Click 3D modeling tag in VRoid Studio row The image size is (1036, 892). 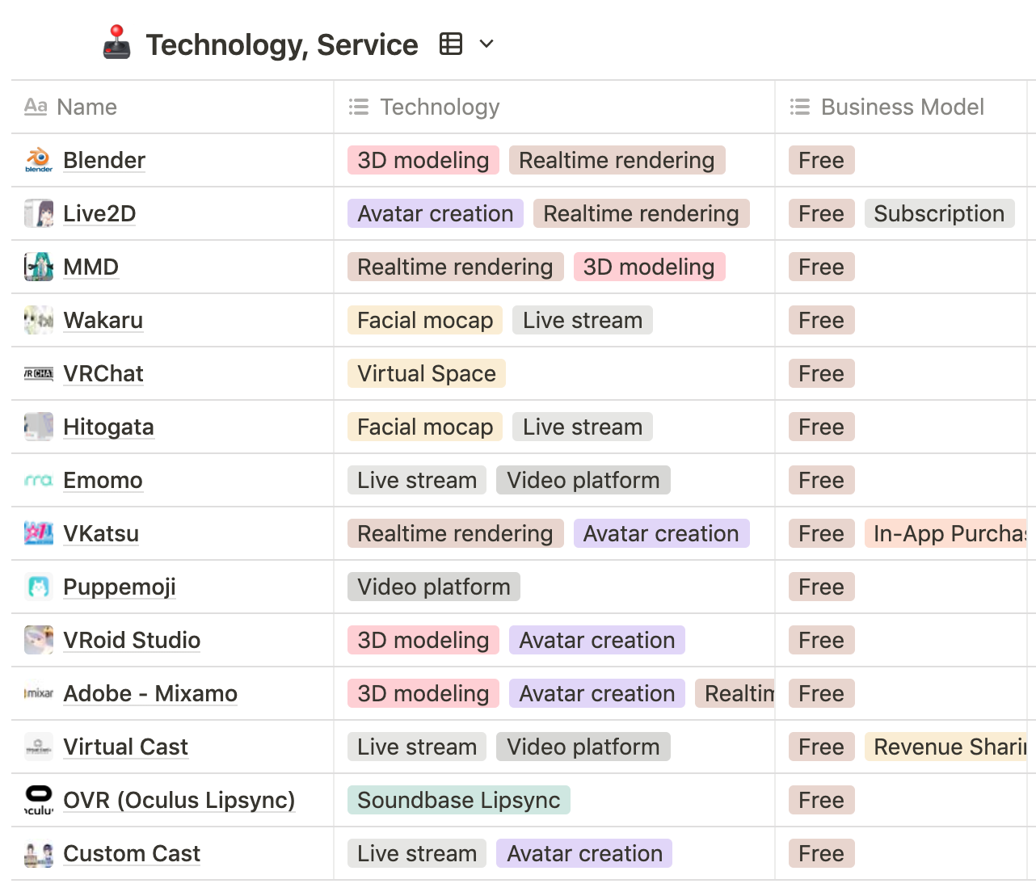point(423,640)
